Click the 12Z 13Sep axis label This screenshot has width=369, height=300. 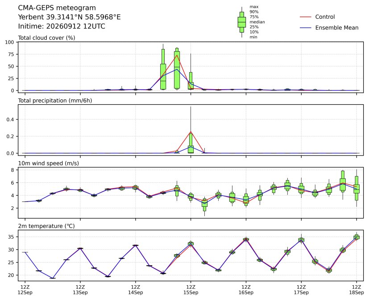point(80,290)
